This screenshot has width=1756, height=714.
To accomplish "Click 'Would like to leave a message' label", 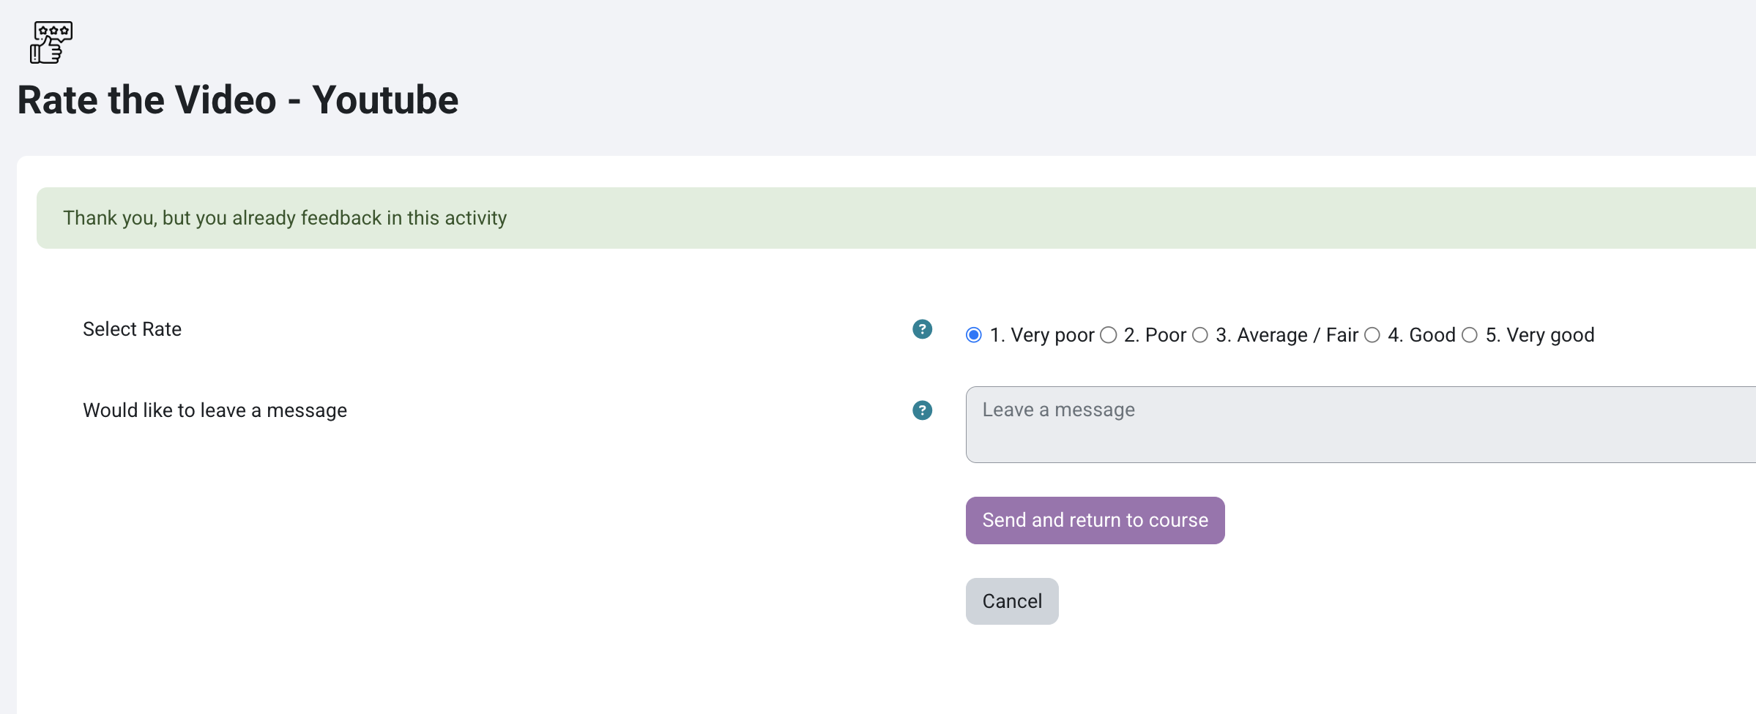I will click(x=215, y=410).
